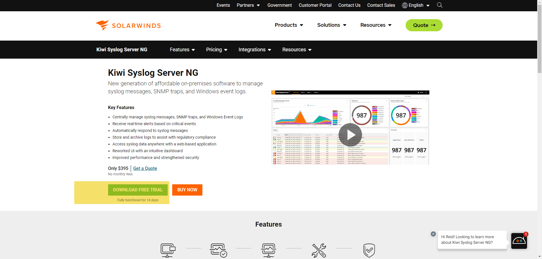Click the "Key Features" subheading

point(121,107)
